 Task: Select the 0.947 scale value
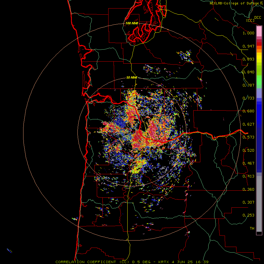[248, 46]
